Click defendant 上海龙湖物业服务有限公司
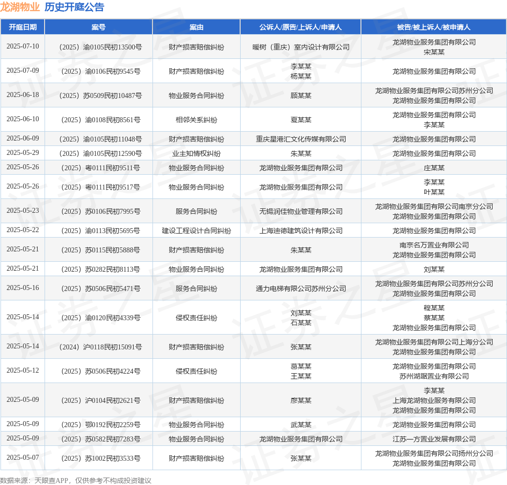Image resolution: width=507 pixels, height=485 pixels. [434, 400]
